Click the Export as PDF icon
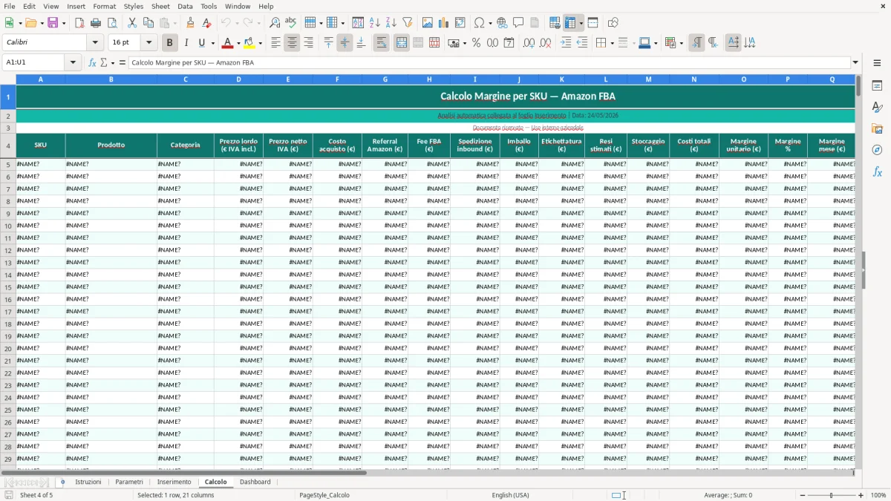Image resolution: width=891 pixels, height=501 pixels. pyautogui.click(x=79, y=23)
